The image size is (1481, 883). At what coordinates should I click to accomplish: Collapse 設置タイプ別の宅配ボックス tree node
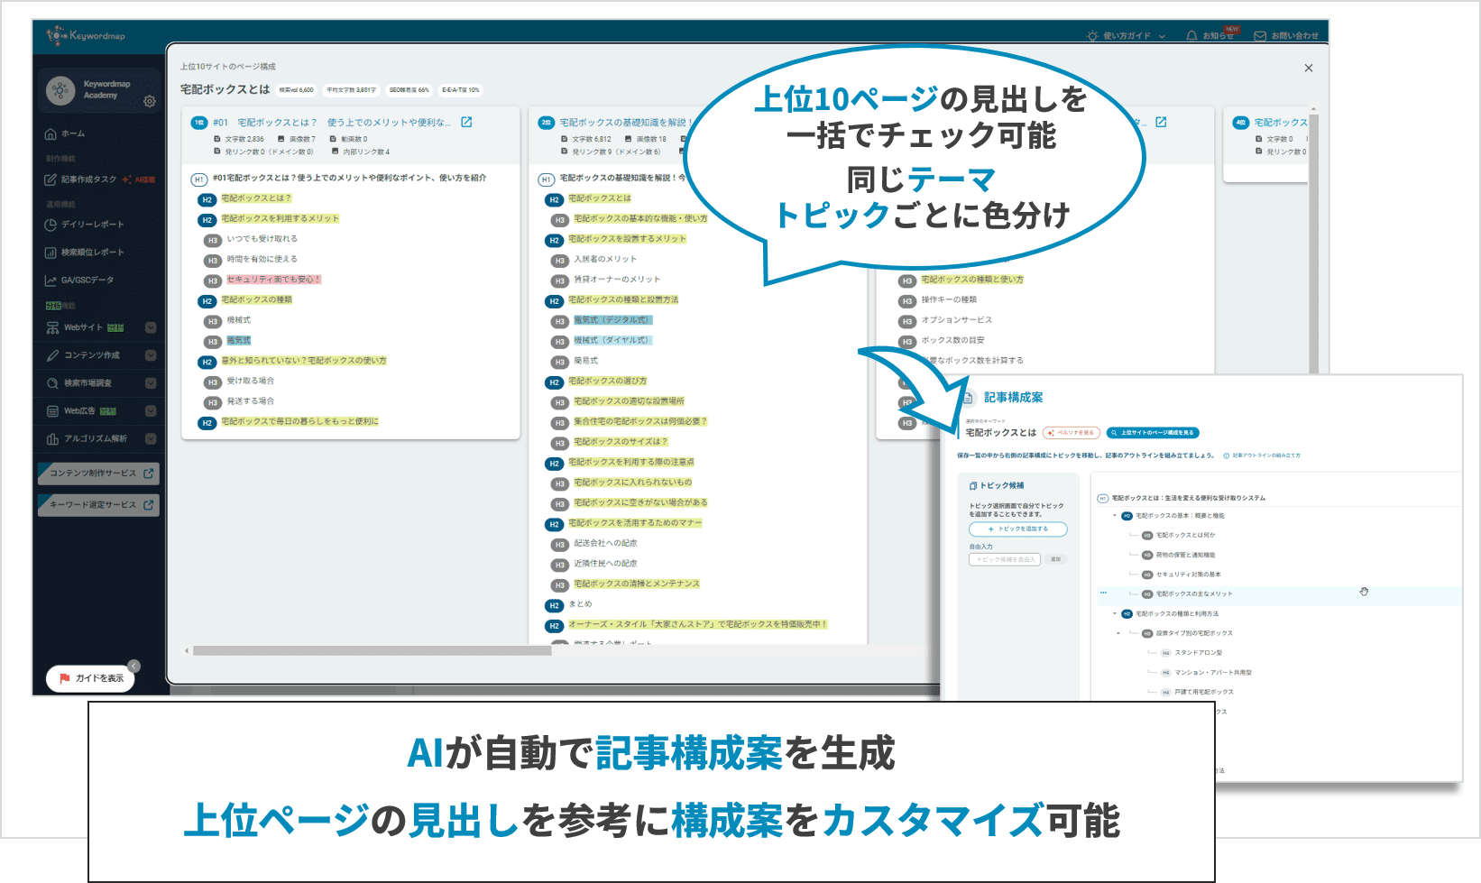pyautogui.click(x=1118, y=633)
